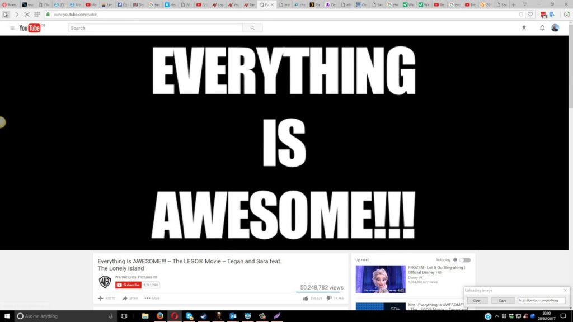
Task: Open the taskbar clock showing 20:00
Action: 547,316
